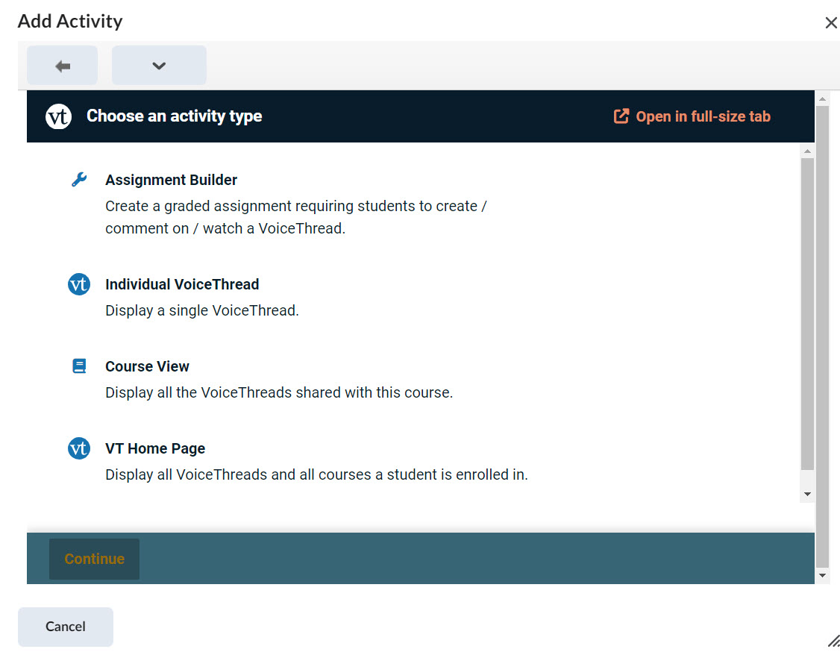The height and width of the screenshot is (655, 840).
Task: Click the VoiceThread logo in the dark header
Action: point(58,116)
